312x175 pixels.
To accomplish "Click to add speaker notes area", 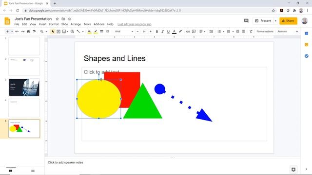I will (x=65, y=162).
